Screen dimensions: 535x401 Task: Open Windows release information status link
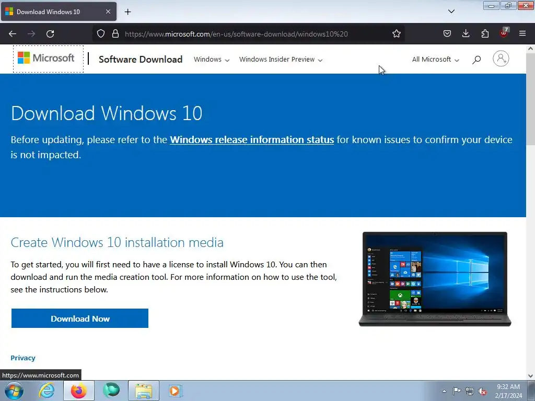[x=252, y=140]
